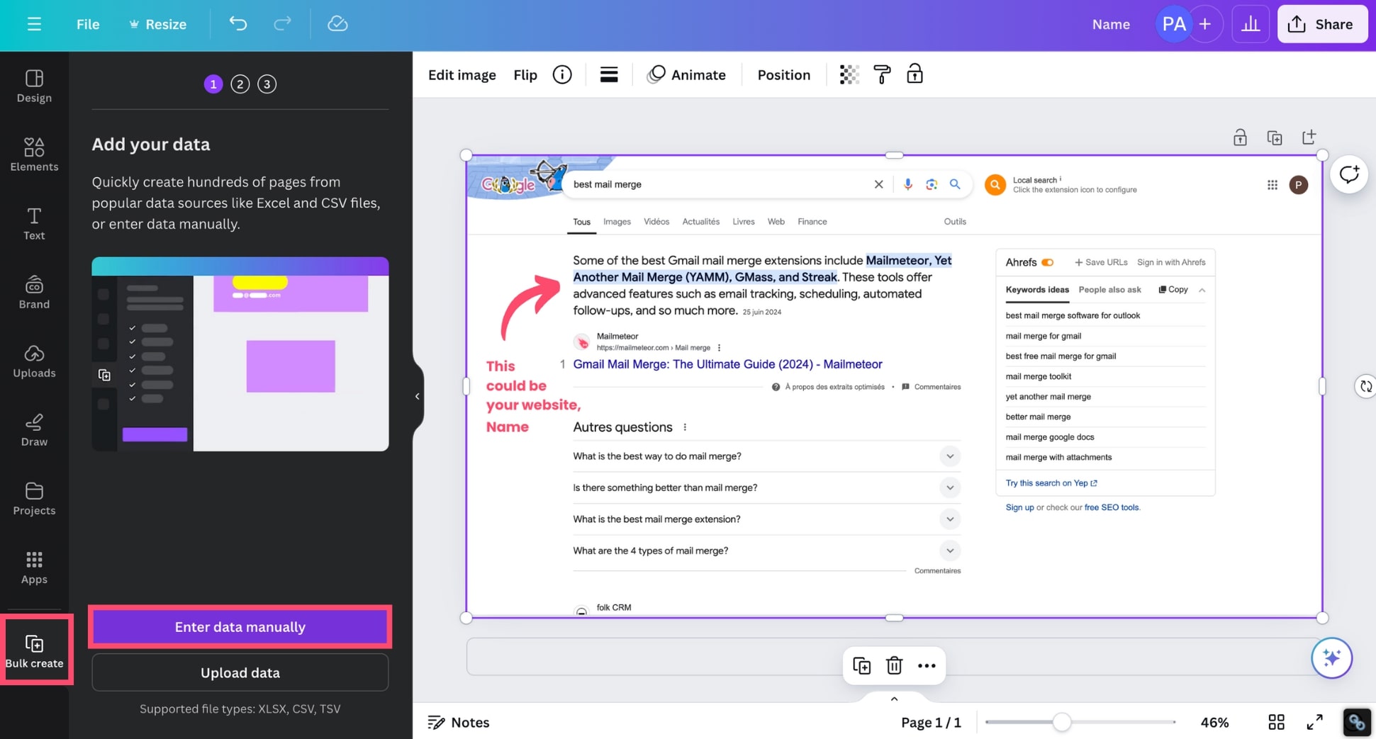Viewport: 1376px width, 739px height.
Task: Expand the page thumbnails chevron
Action: click(894, 699)
